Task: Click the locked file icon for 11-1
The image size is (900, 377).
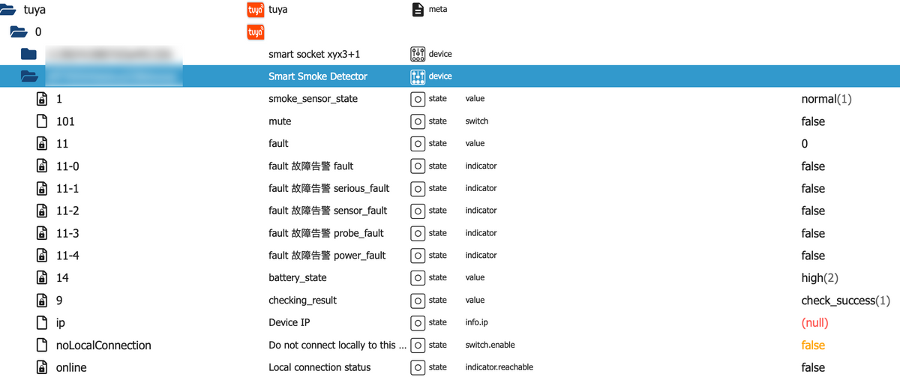Action: click(42, 188)
